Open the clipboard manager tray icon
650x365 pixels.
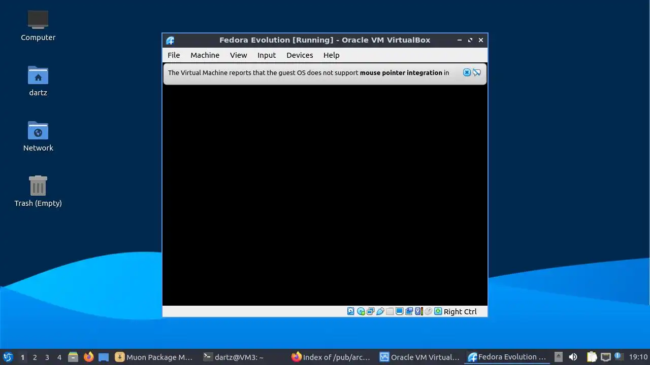point(592,357)
